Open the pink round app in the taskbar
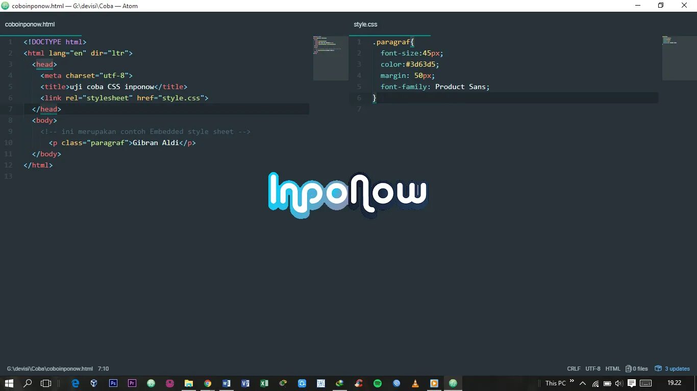This screenshot has height=391, width=697. click(x=170, y=383)
